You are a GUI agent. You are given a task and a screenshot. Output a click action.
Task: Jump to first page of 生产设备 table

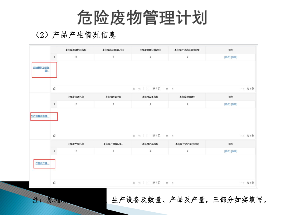[134, 136]
